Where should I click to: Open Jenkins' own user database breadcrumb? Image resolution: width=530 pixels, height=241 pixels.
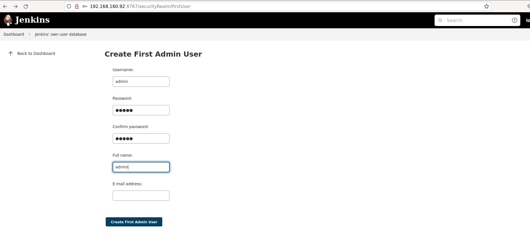click(61, 34)
